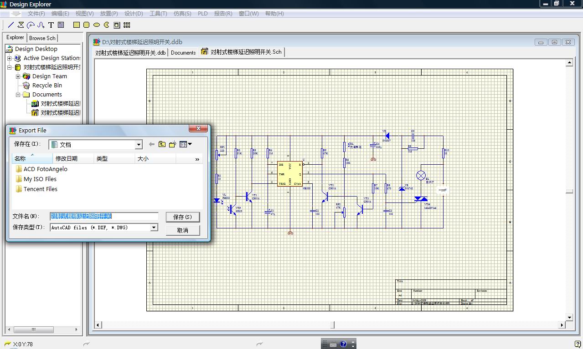The height and width of the screenshot is (349, 583).
Task: Click the schematic horizontal scrollbar thumb
Action: tap(333, 325)
